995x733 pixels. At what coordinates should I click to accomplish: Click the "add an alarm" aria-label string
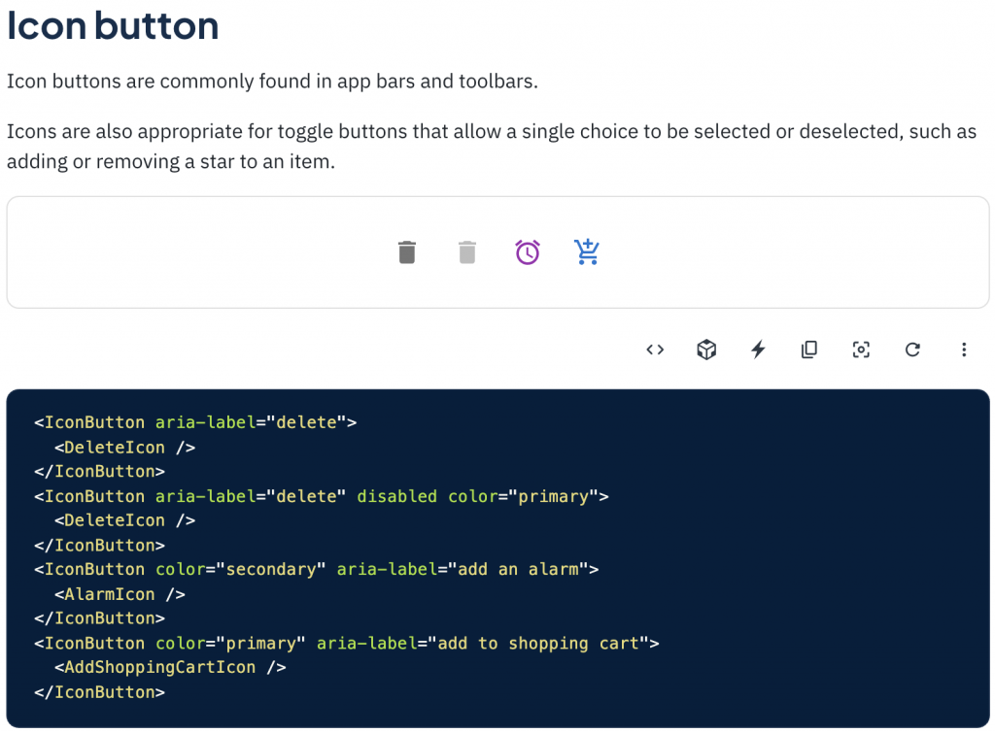518,569
